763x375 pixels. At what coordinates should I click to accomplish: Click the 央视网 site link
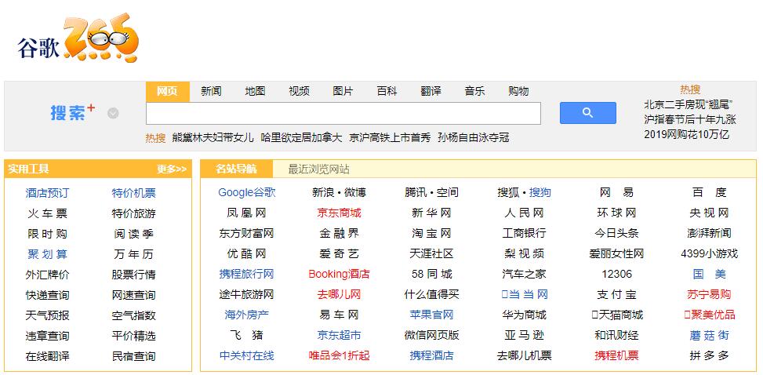[710, 213]
